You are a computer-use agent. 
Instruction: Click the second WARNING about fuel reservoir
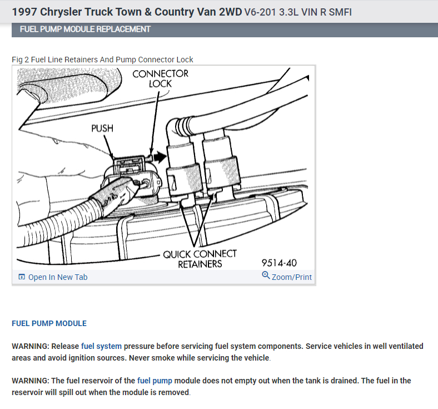click(211, 387)
